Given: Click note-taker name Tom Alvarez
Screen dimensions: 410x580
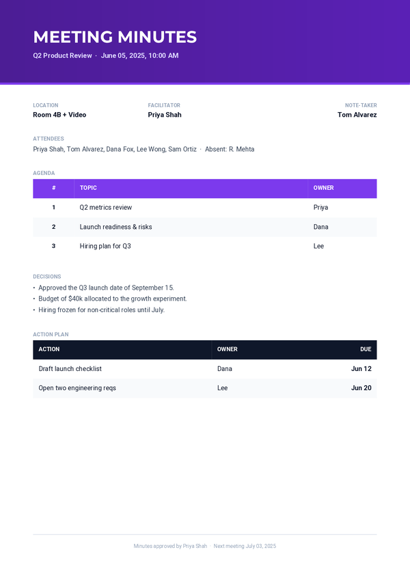Looking at the screenshot, I should point(357,115).
